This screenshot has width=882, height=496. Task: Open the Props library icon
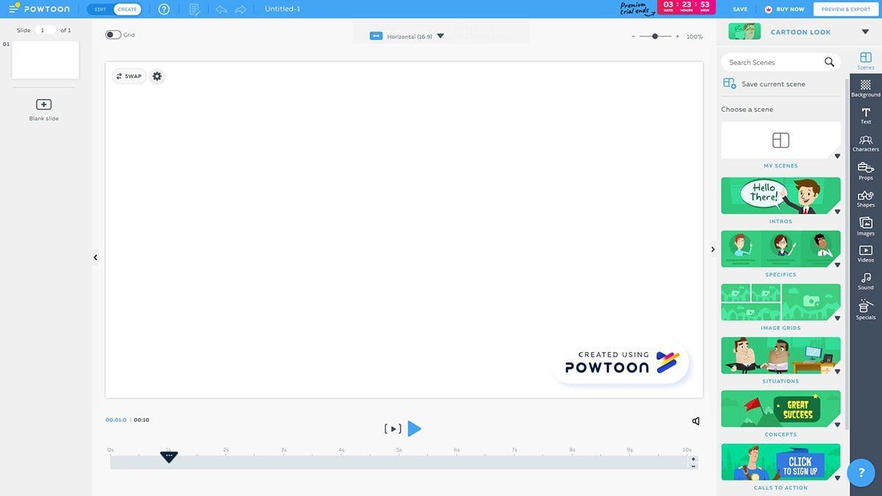click(x=865, y=170)
